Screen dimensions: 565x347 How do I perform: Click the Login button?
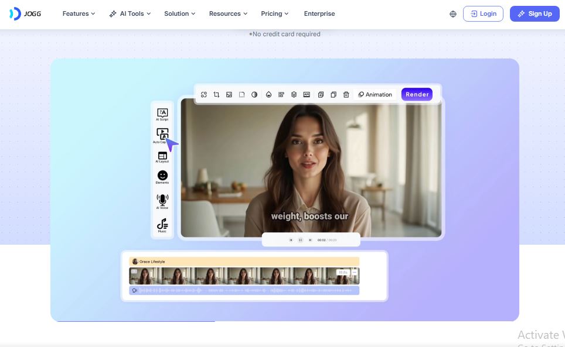tap(483, 13)
